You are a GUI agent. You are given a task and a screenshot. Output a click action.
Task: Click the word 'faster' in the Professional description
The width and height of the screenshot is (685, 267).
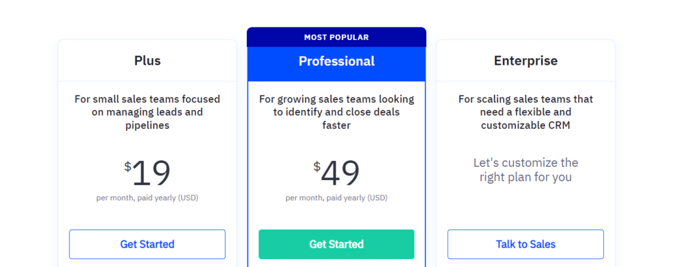coord(336,125)
